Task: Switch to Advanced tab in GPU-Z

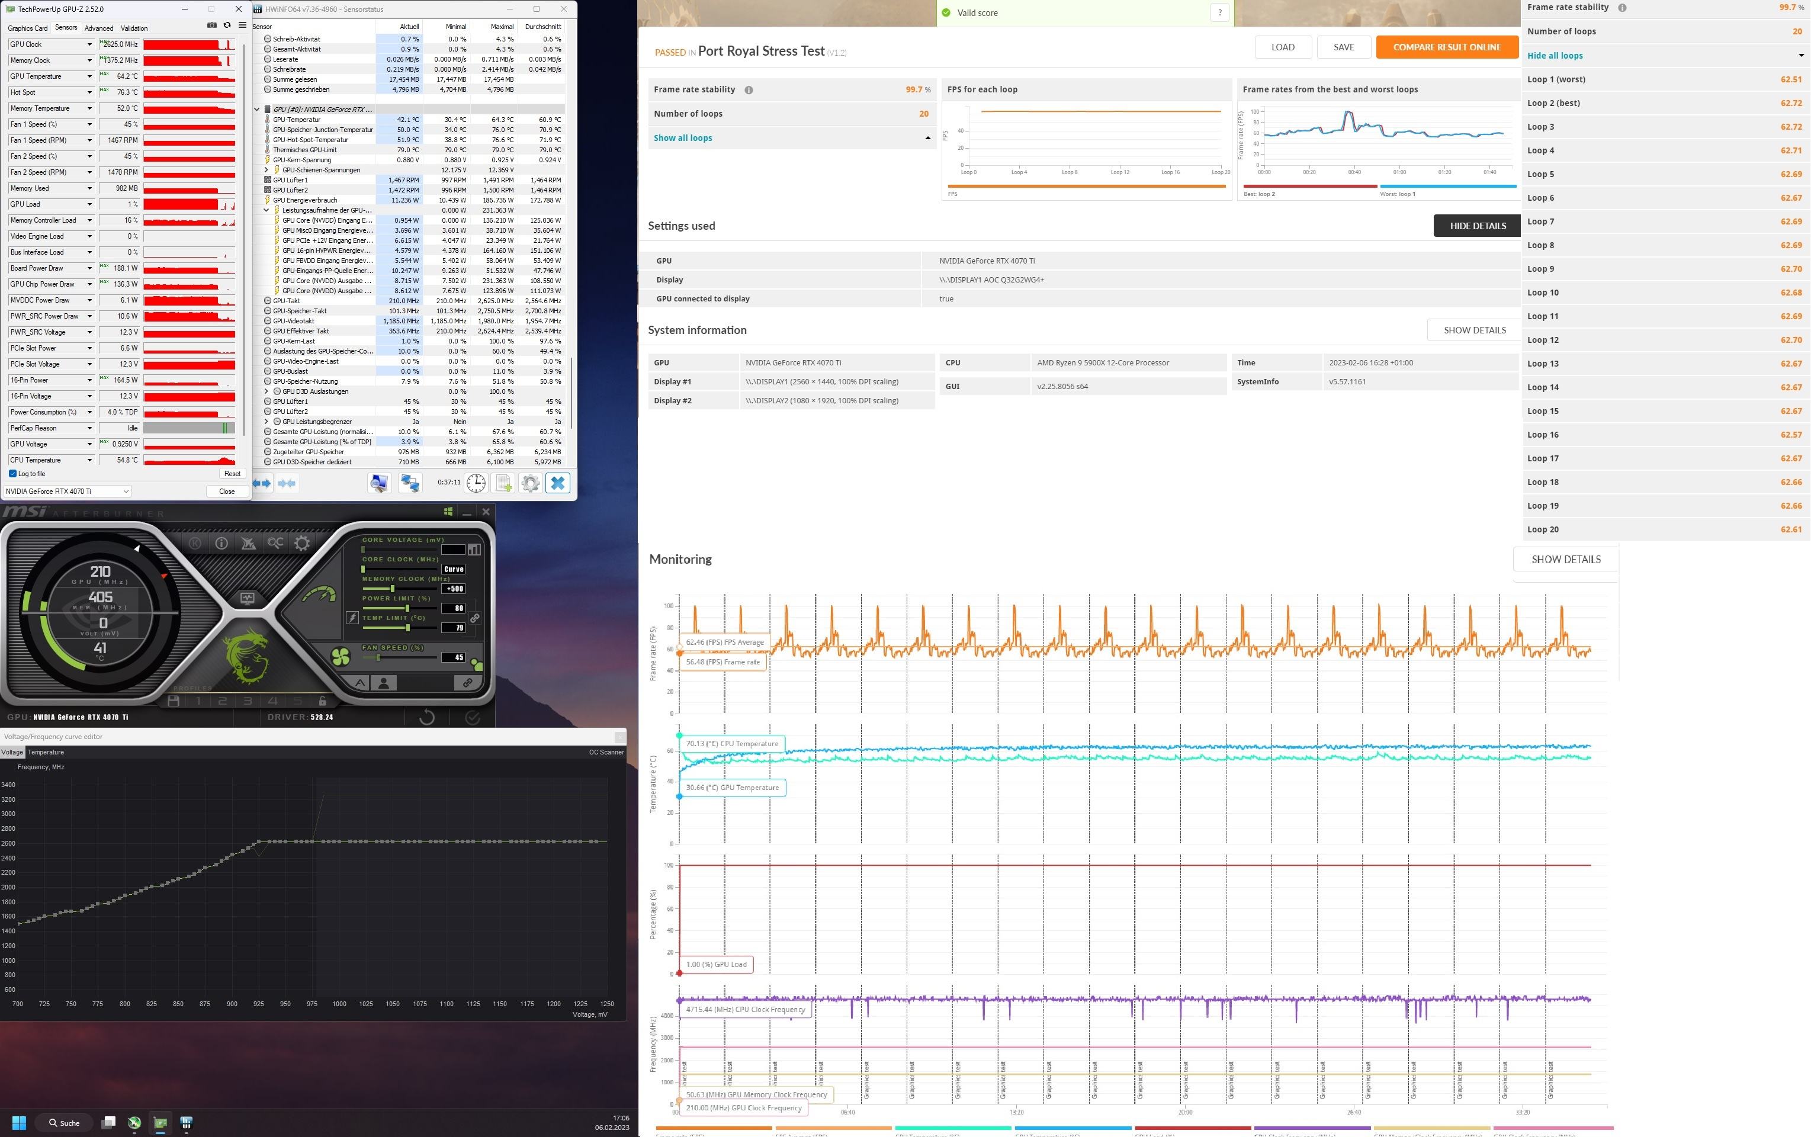Action: pyautogui.click(x=99, y=28)
